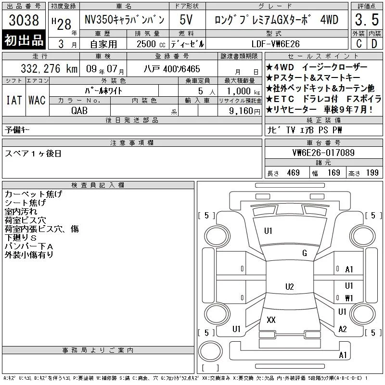The height and width of the screenshot is (385, 385).
Task: Click the interior grade D cell
Action: click(375, 44)
